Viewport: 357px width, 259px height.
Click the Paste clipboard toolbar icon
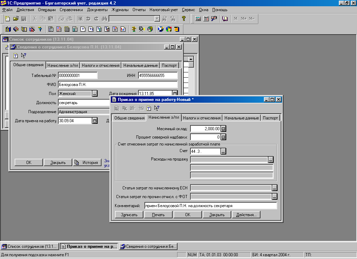(x=51, y=19)
